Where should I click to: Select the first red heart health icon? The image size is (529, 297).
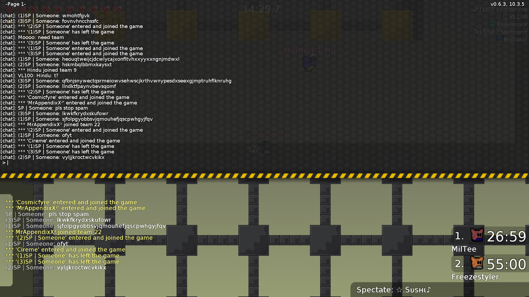tap(9, 9)
